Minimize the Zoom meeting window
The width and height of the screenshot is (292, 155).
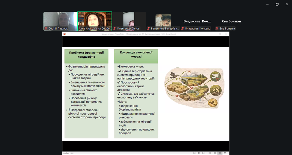click(267, 4)
